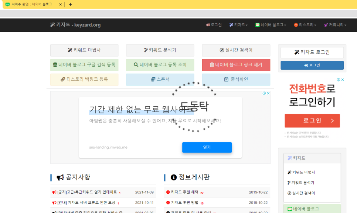Screen dimensions: 357x213
Task: Open notice 키자드 서버 오류로 인한 보상
Action: point(86,203)
